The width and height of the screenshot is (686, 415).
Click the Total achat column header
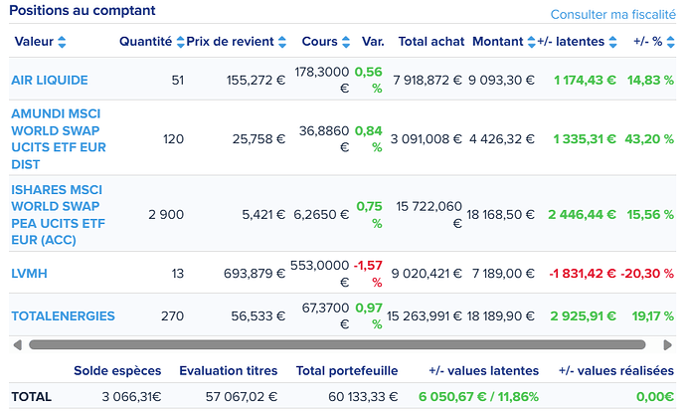click(429, 42)
